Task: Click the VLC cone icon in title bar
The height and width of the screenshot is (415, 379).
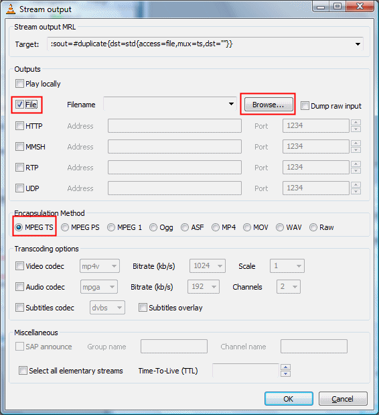Action: [x=11, y=9]
